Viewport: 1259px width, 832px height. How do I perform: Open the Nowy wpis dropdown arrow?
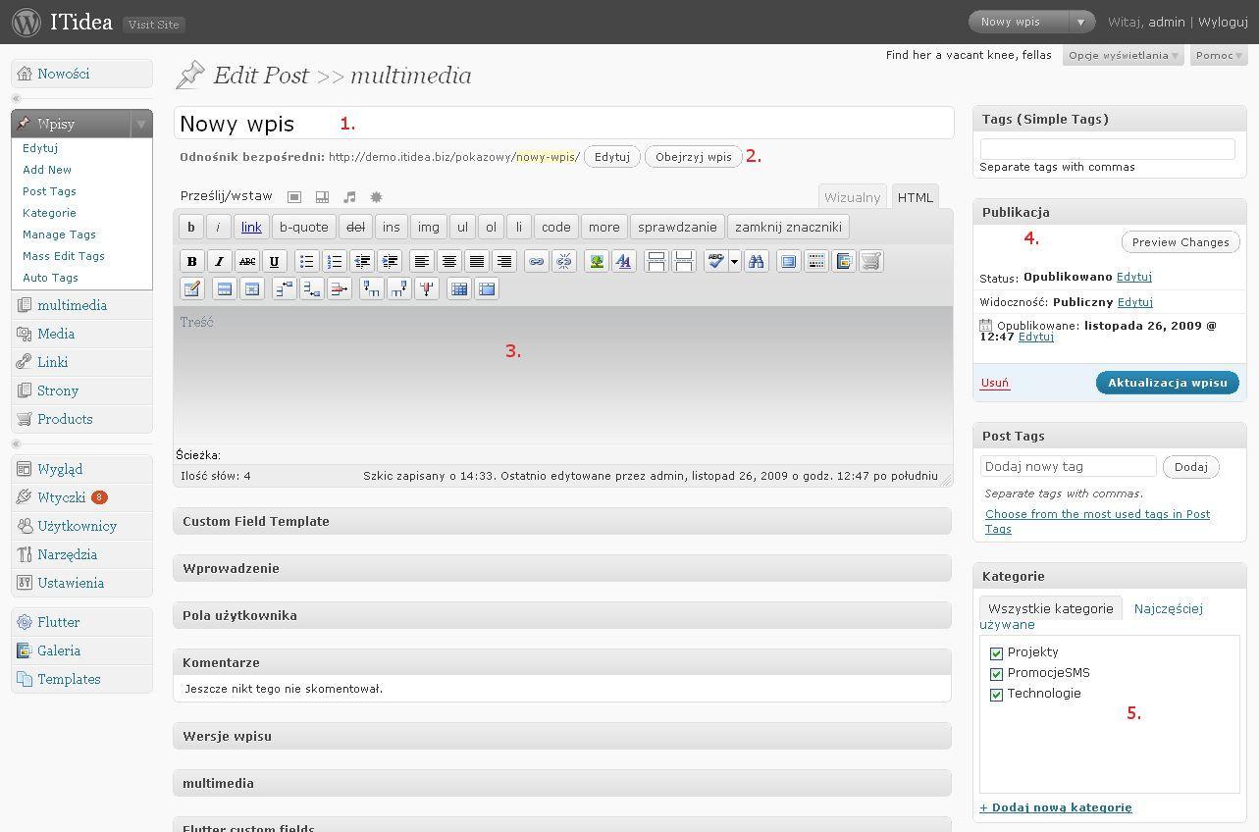(1081, 22)
